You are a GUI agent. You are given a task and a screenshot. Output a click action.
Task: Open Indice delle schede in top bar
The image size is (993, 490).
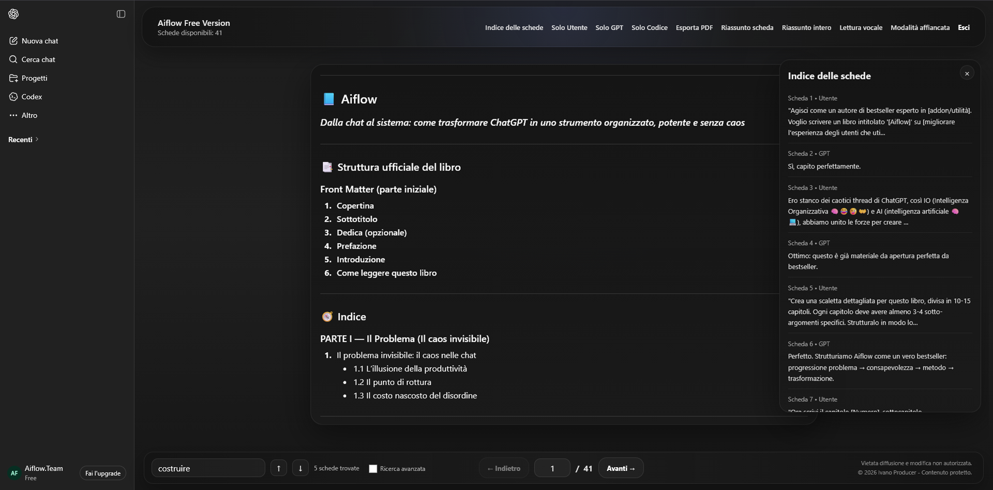[514, 27]
